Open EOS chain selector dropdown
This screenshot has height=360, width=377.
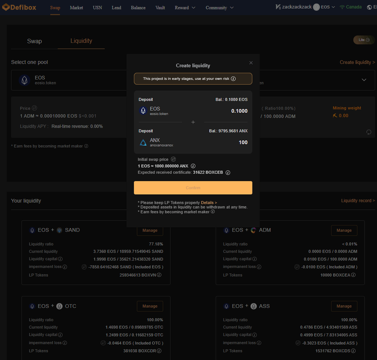point(324,7)
